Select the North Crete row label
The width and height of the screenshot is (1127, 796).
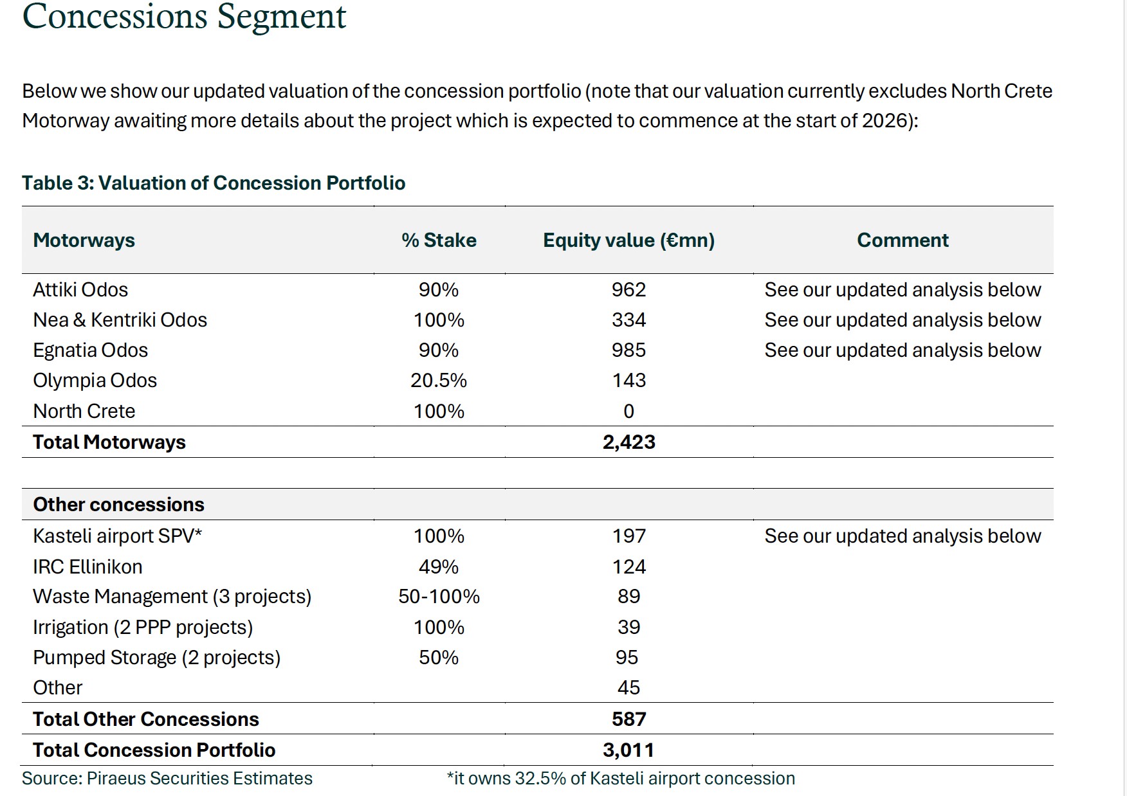point(84,412)
